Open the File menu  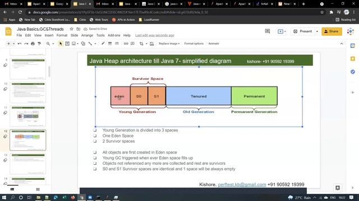point(19,35)
